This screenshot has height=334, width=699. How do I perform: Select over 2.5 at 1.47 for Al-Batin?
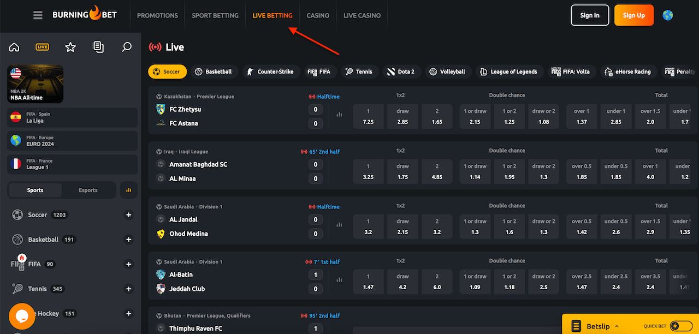pos(582,282)
